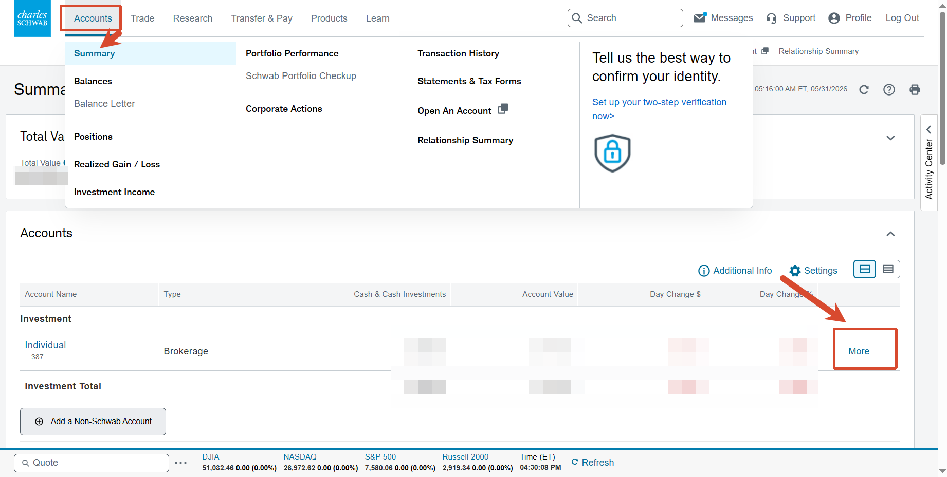This screenshot has width=947, height=477.
Task: Click the Additional Info link
Action: pyautogui.click(x=742, y=271)
